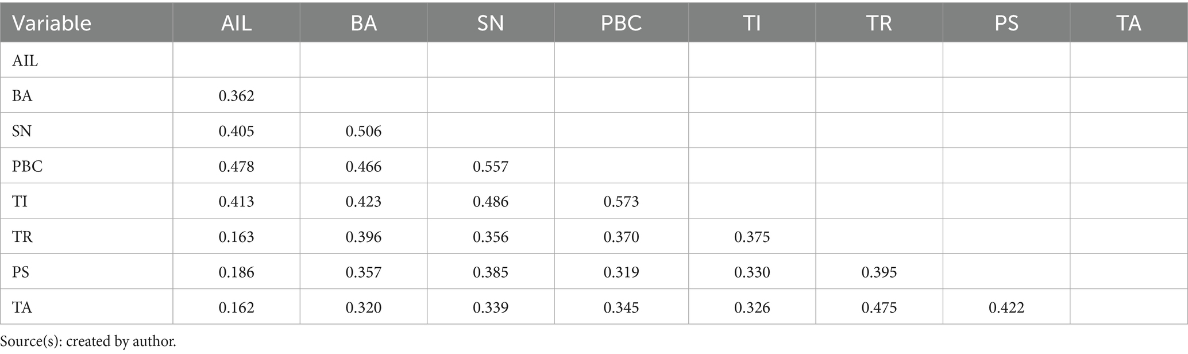Image resolution: width=1188 pixels, height=354 pixels.
Task: Click the 0.422 value
Action: click(1006, 307)
